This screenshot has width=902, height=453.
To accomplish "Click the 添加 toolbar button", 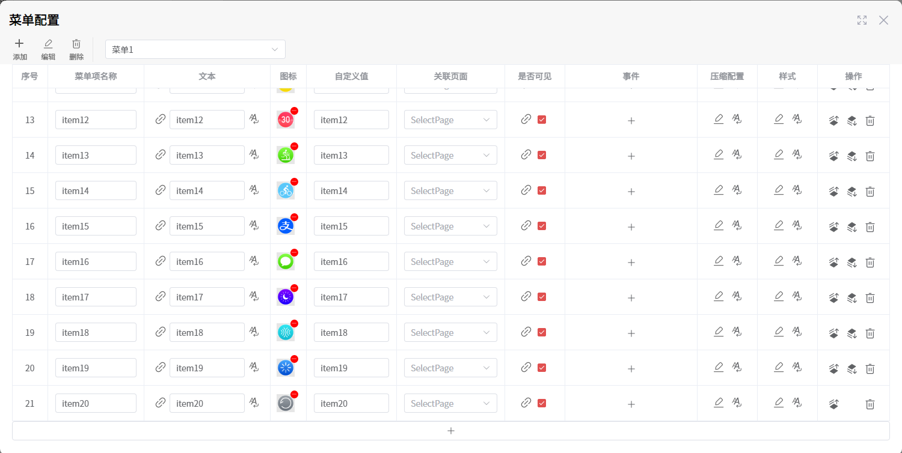I will click(x=20, y=49).
